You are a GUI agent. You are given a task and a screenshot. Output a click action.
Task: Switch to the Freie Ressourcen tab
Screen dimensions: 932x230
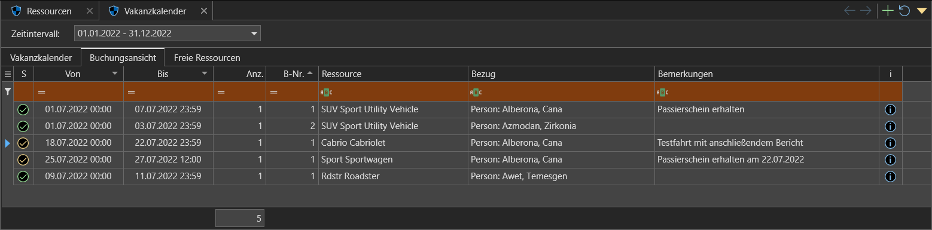(207, 58)
